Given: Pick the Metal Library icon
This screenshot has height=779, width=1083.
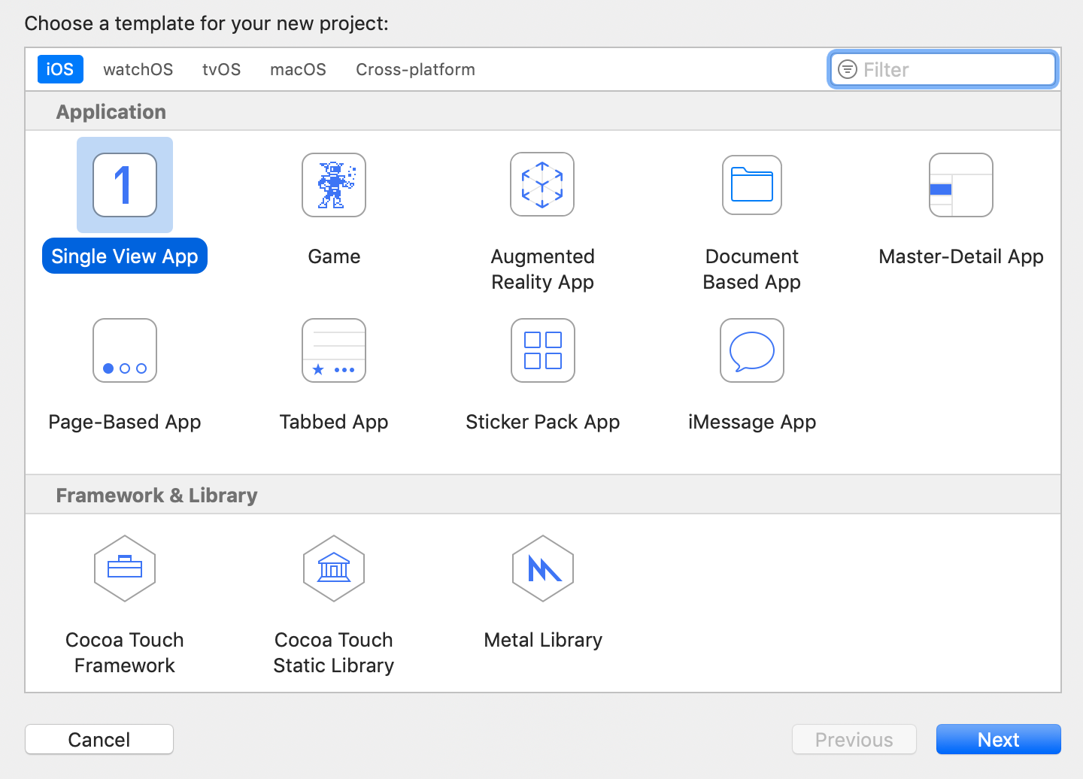Looking at the screenshot, I should (x=543, y=568).
